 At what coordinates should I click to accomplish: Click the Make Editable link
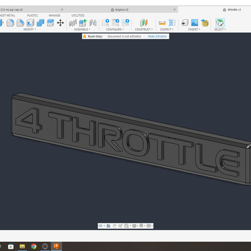tap(157, 36)
